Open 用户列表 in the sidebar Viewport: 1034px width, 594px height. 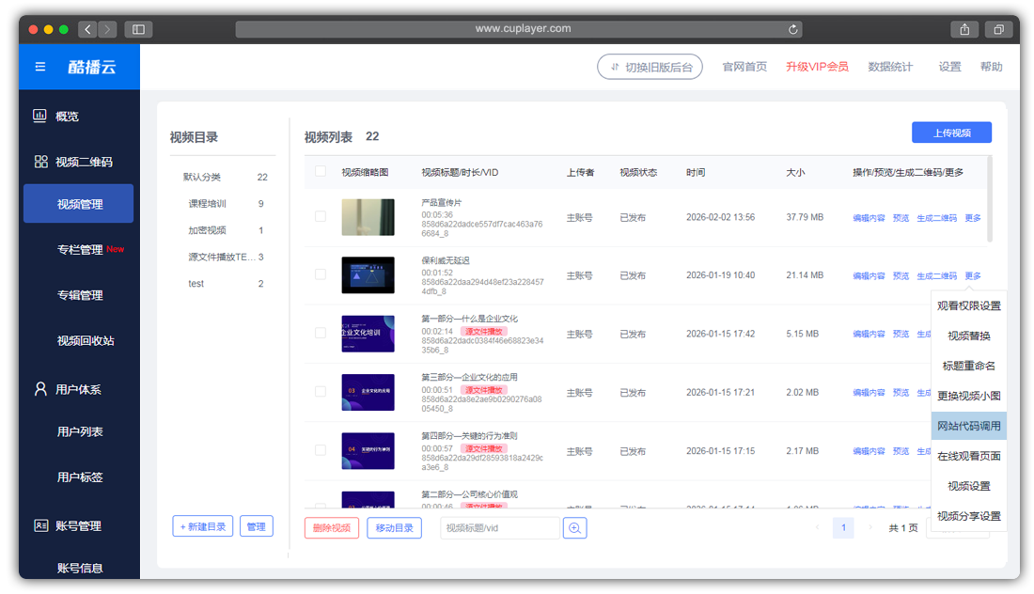(79, 431)
